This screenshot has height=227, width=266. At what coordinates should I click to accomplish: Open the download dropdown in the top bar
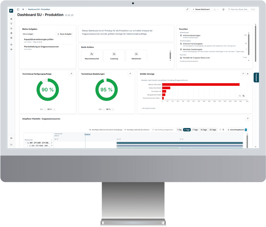(x=216, y=9)
